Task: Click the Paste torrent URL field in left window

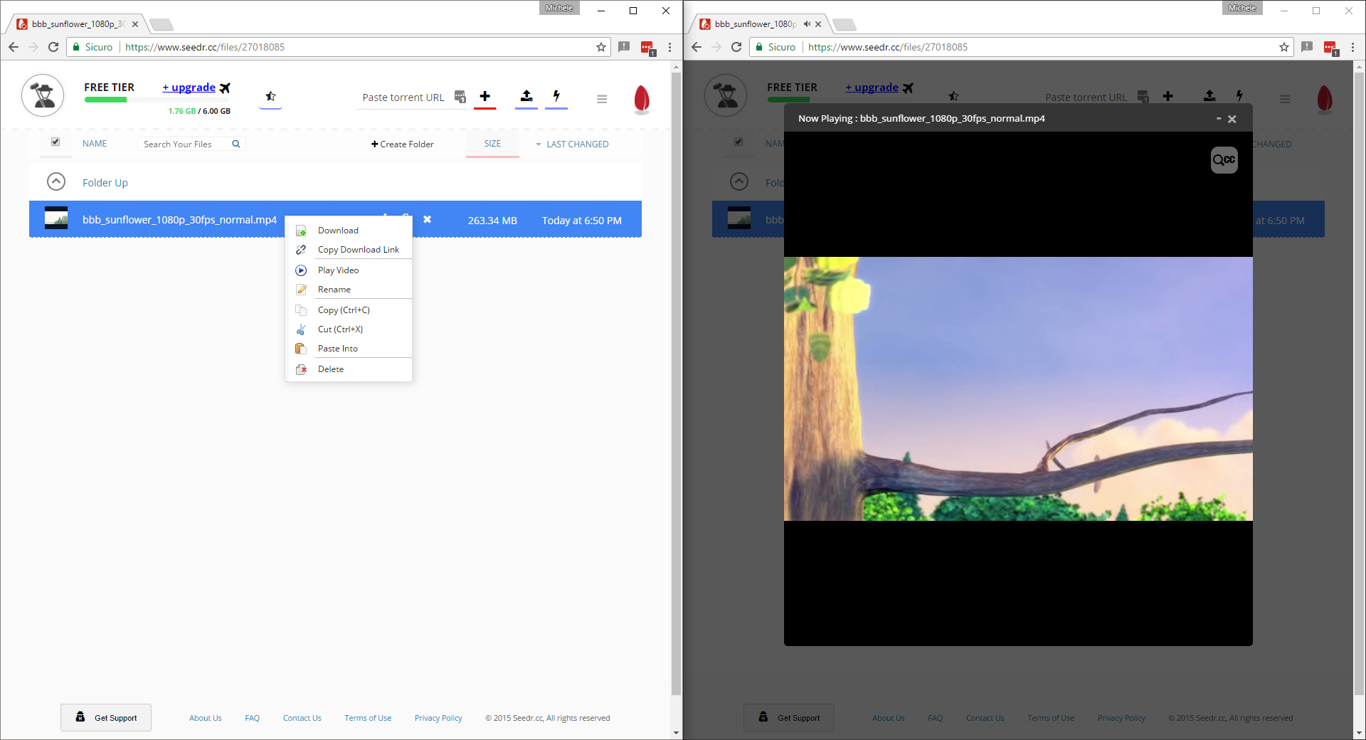Action: 403,97
